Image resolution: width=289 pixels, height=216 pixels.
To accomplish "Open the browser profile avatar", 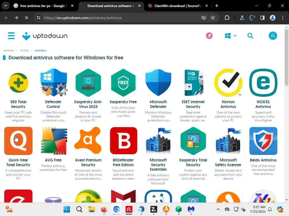I will tap(272, 18).
